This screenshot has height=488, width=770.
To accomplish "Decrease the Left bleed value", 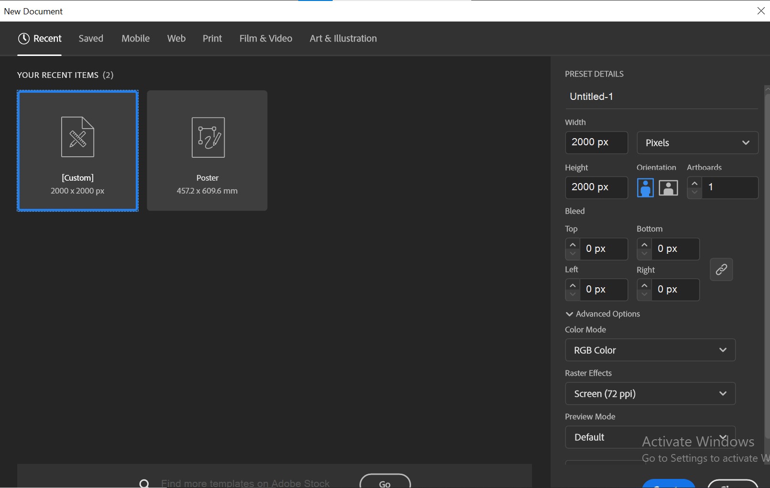I will pyautogui.click(x=573, y=294).
